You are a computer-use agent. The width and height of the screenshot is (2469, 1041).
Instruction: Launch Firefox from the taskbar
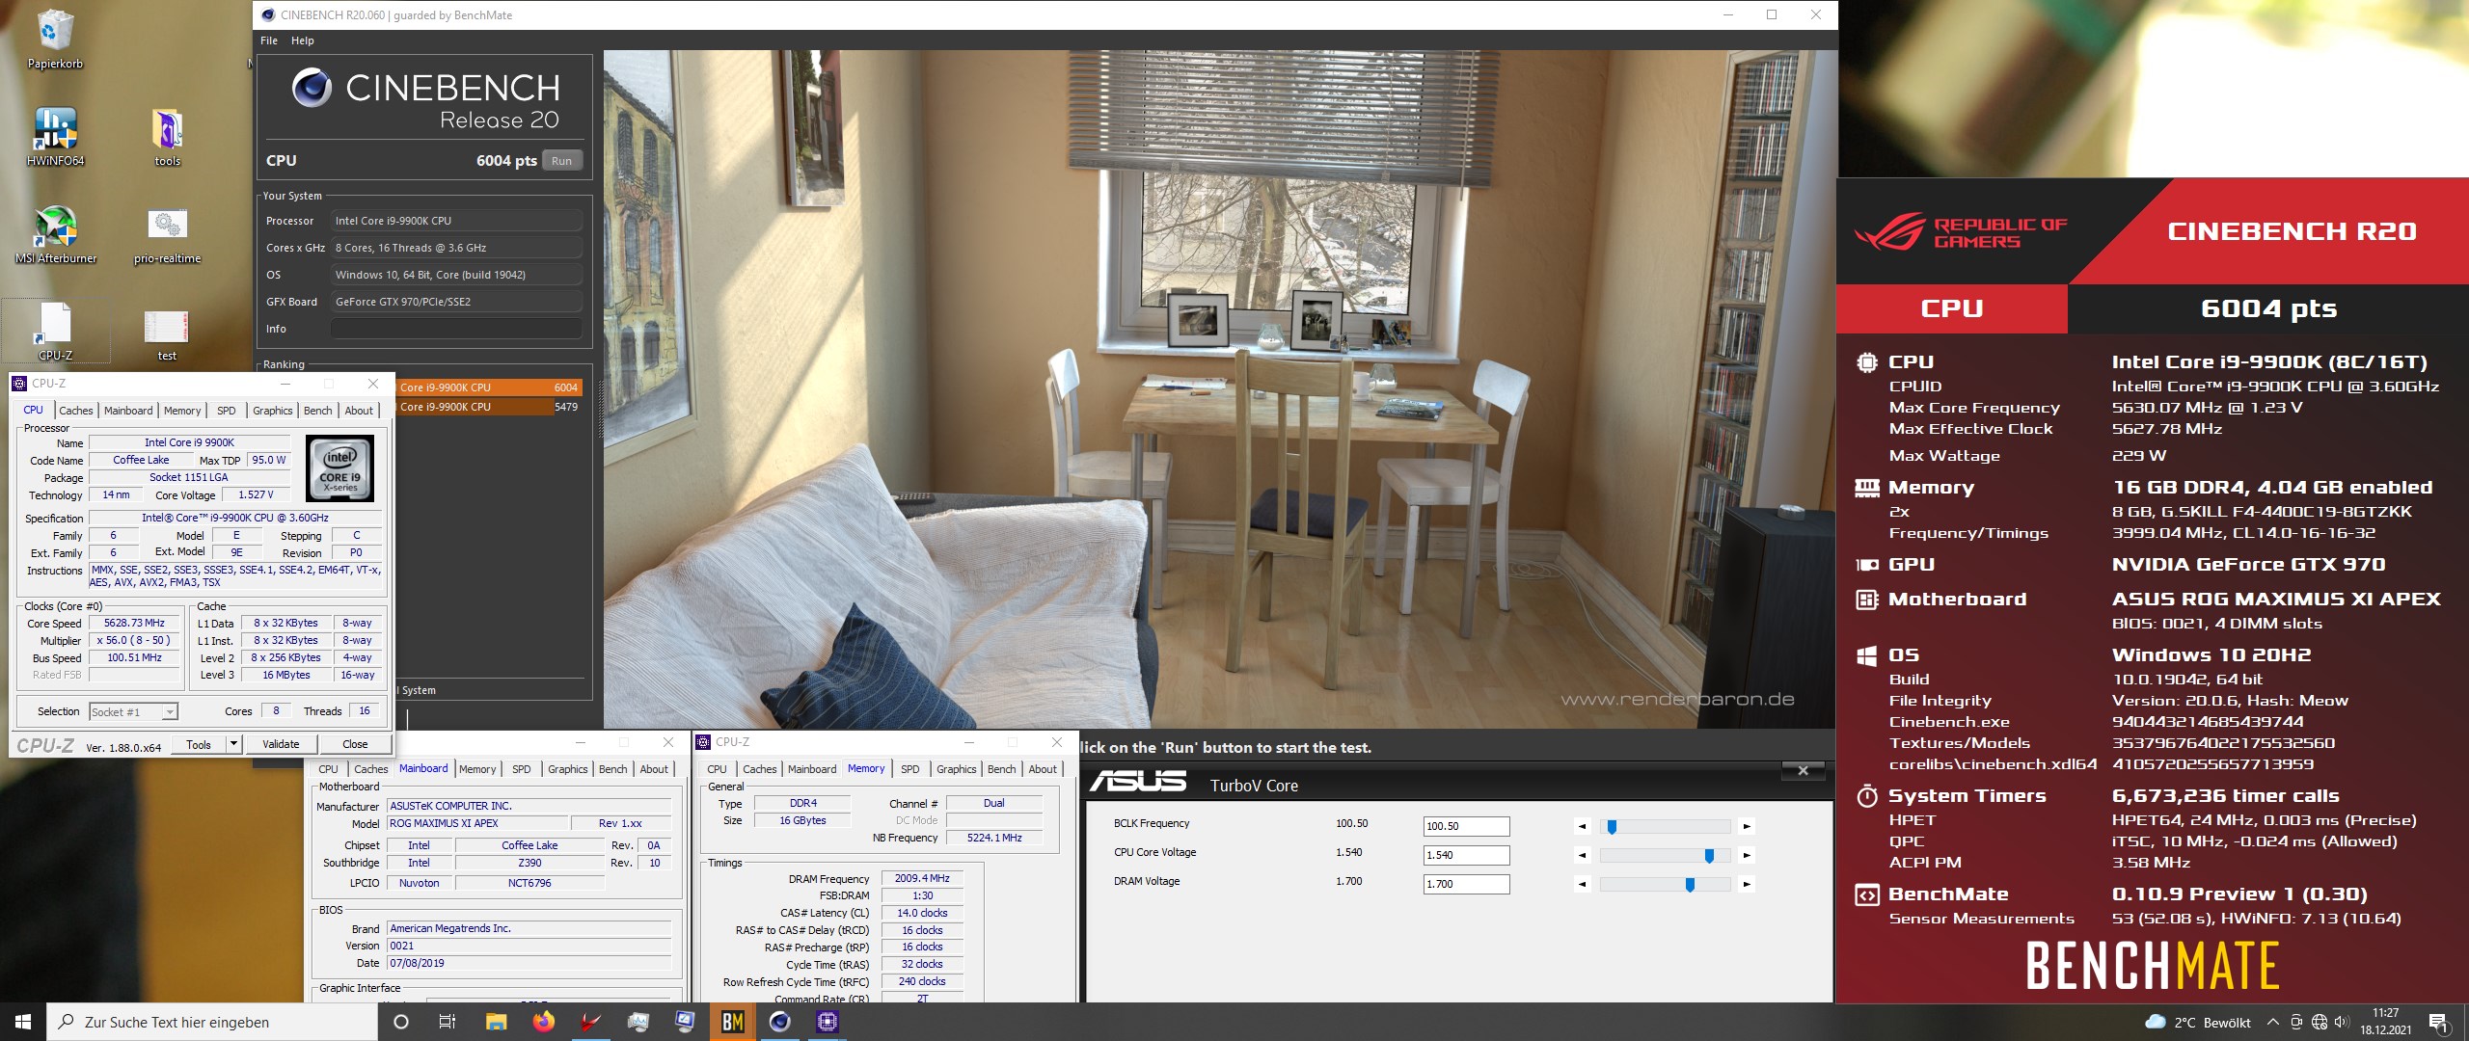tap(543, 1022)
